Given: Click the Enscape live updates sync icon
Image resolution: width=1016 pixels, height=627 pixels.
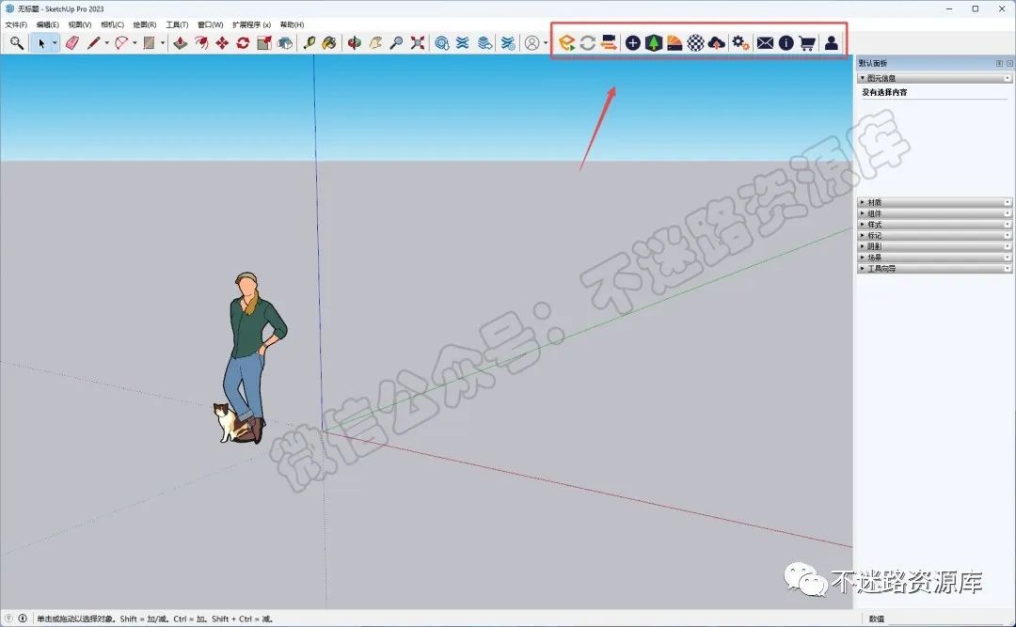Looking at the screenshot, I should 588,42.
